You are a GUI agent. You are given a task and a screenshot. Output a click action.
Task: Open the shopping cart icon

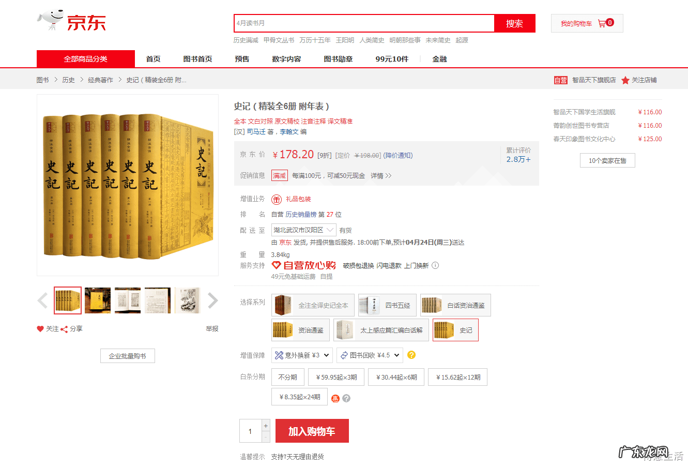(602, 23)
